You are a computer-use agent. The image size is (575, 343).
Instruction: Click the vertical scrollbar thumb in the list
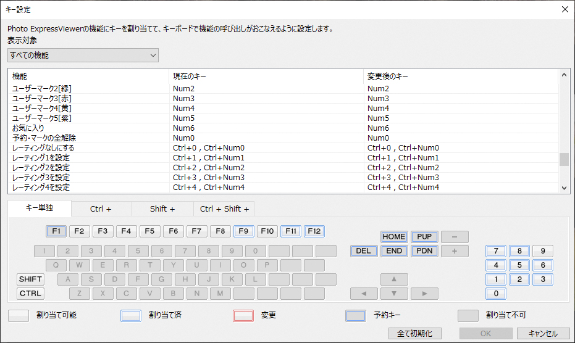(x=564, y=159)
